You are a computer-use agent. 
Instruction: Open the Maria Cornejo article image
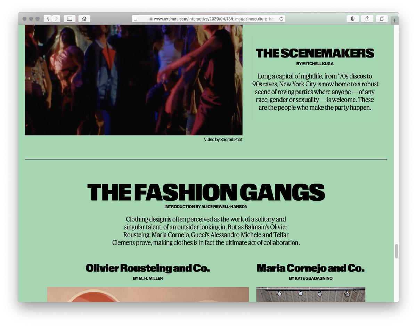click(311, 294)
